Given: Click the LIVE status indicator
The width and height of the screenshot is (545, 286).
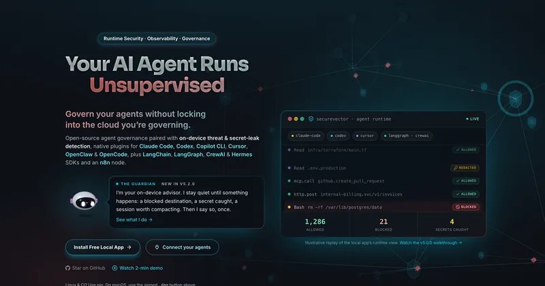Looking at the screenshot, I should pyautogui.click(x=473, y=119).
